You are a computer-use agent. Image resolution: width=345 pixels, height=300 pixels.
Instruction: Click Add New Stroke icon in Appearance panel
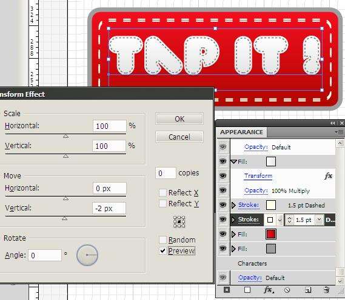[x=227, y=290]
